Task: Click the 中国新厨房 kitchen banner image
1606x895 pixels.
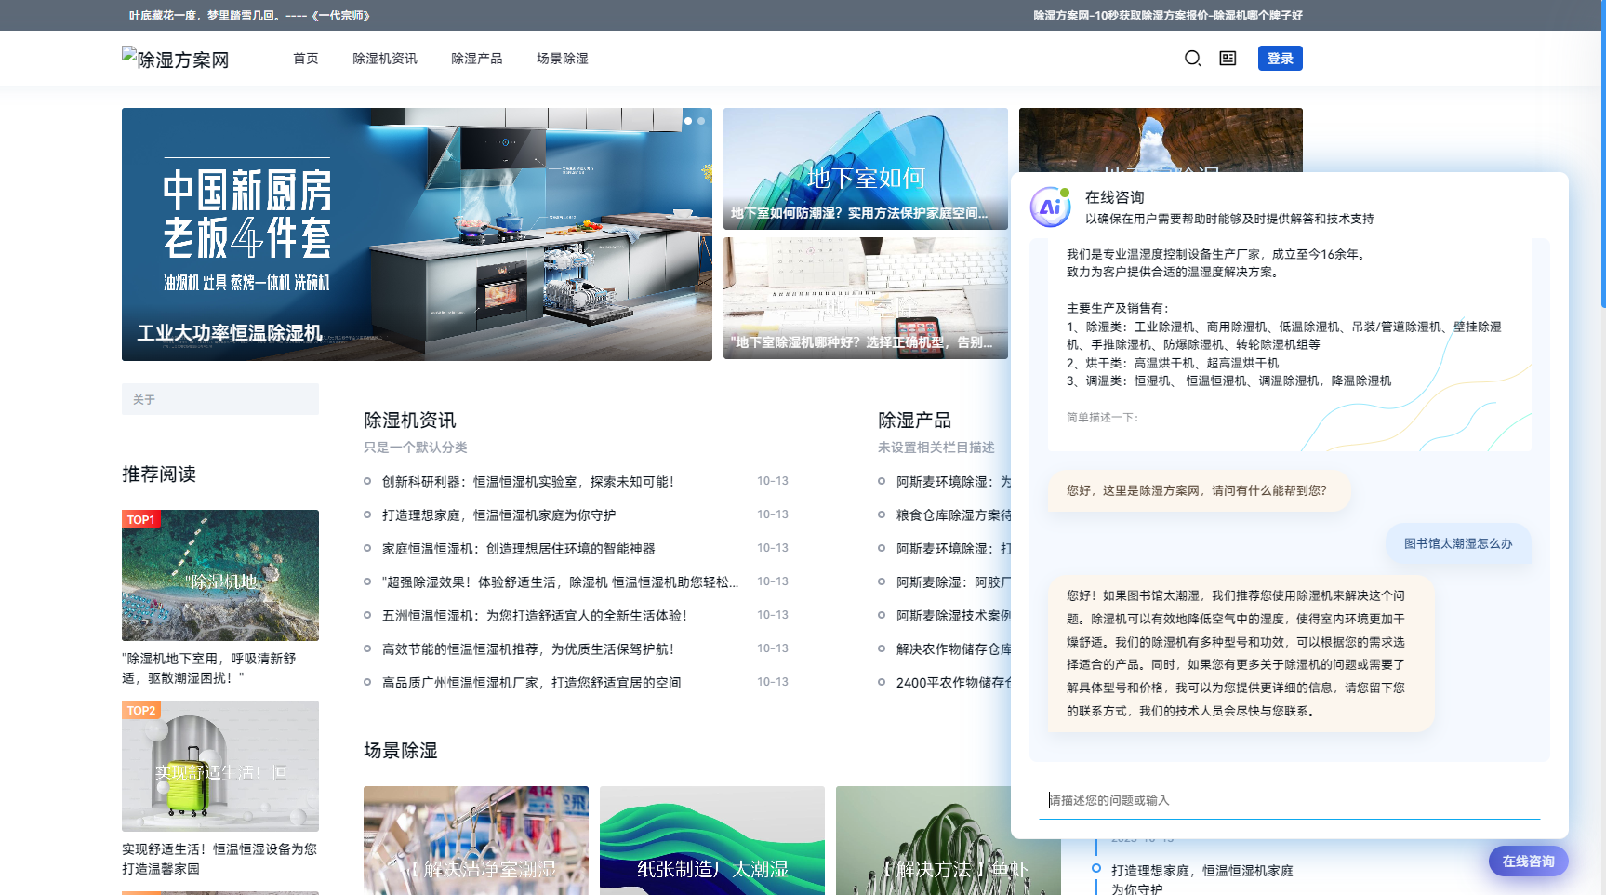Action: point(417,234)
